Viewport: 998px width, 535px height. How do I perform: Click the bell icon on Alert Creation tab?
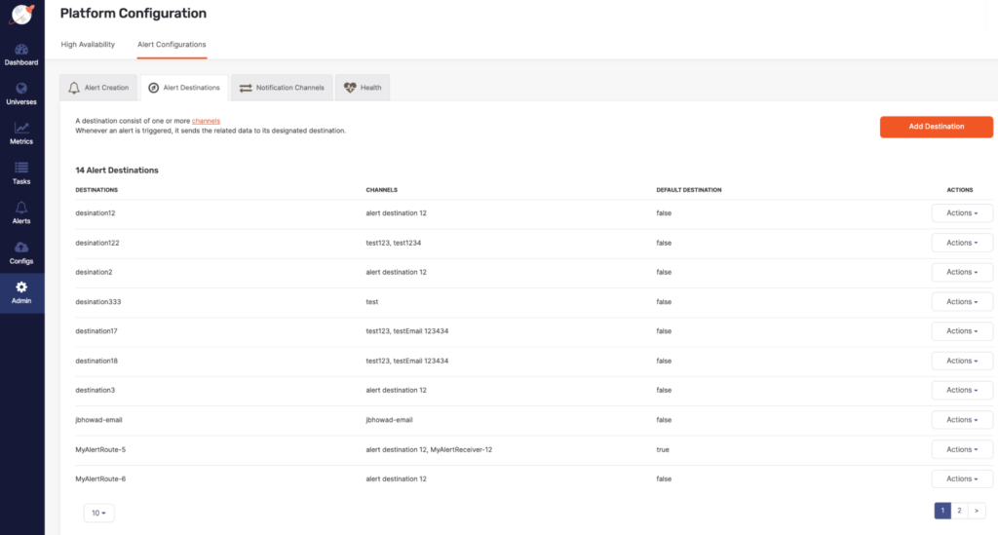point(74,88)
